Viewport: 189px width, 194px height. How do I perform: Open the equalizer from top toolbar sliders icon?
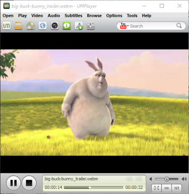click(x=91, y=26)
